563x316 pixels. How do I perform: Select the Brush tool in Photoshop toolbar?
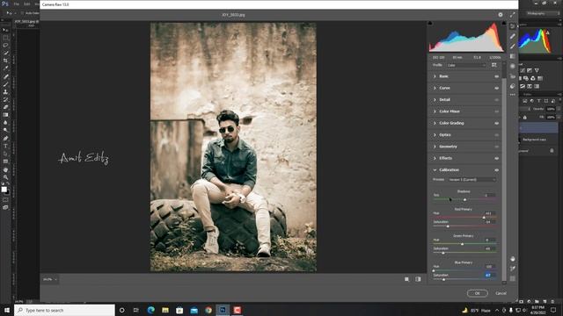pyautogui.click(x=5, y=84)
